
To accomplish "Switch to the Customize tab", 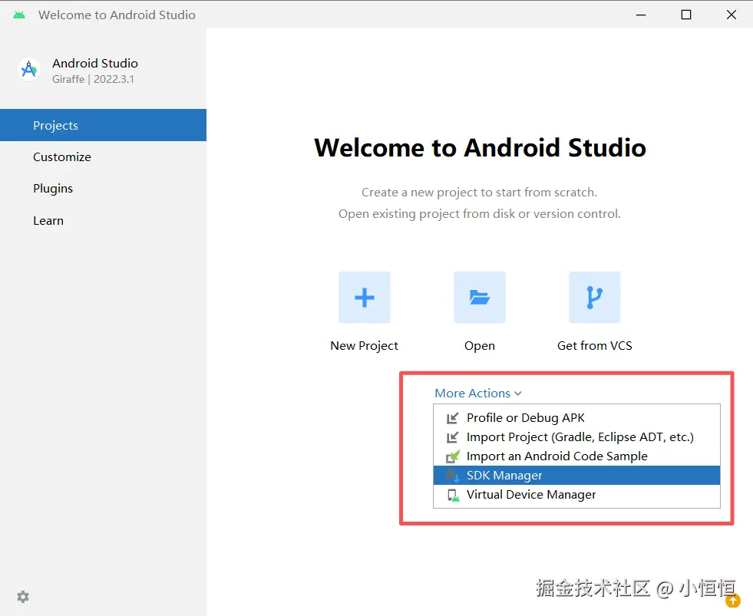I will click(104, 157).
